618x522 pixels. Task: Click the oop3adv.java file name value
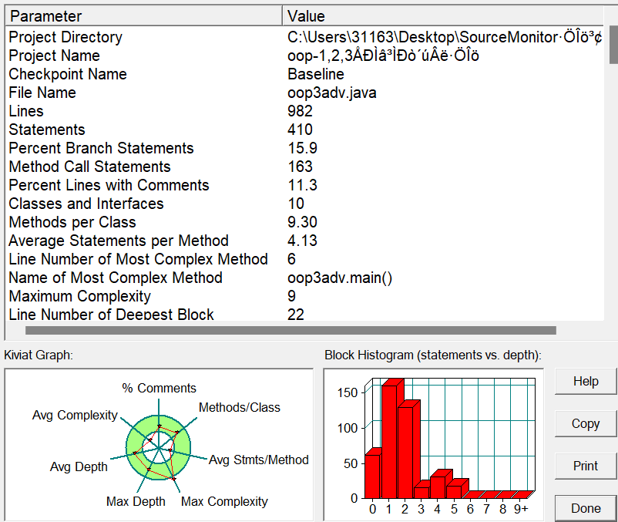[332, 93]
